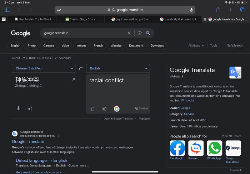The image size is (250, 174).
Task: Tap the Safari share icon
Action: point(218,10)
